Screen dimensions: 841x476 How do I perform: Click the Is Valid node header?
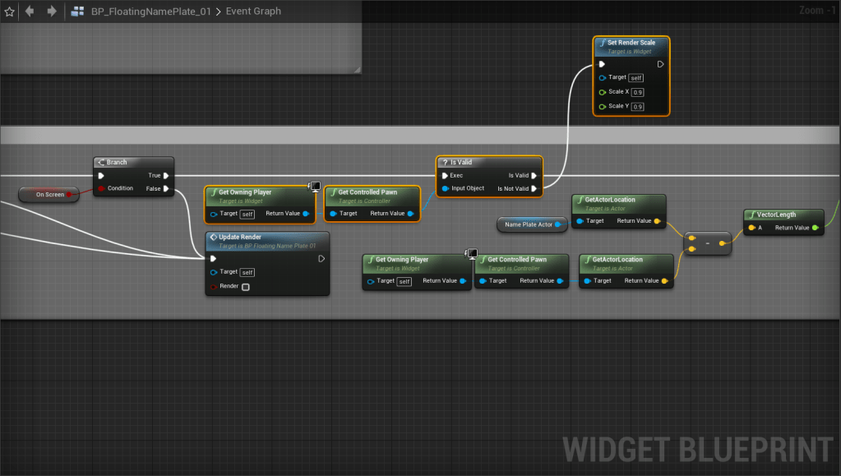point(489,162)
